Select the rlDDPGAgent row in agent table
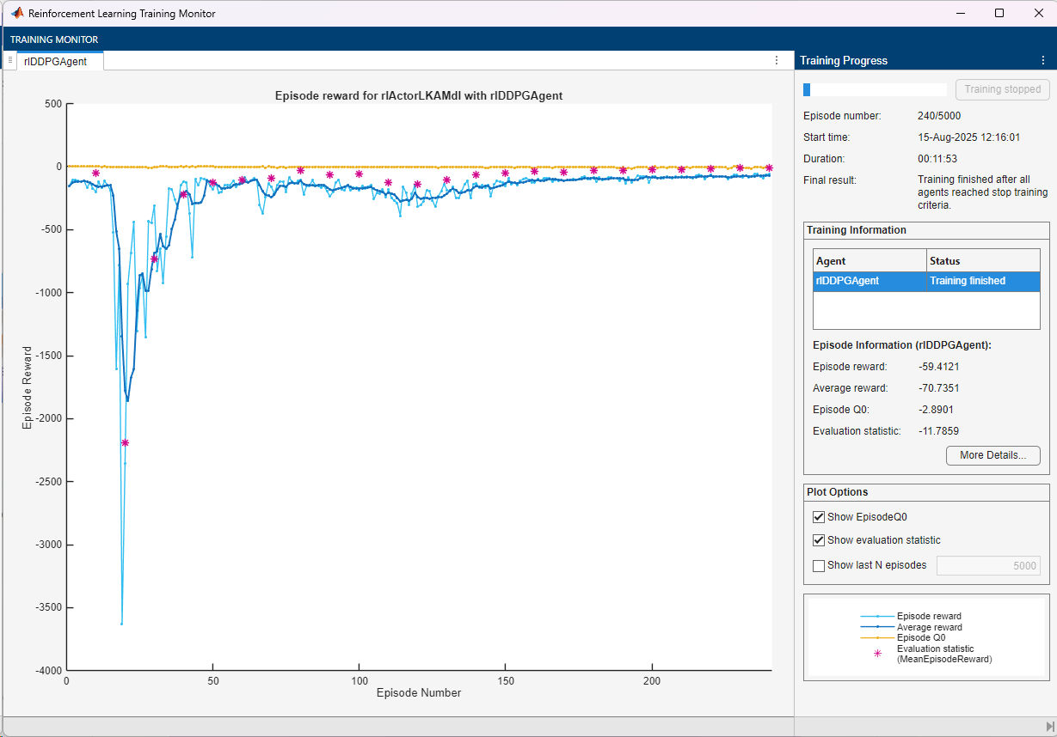The image size is (1057, 737). (870, 281)
